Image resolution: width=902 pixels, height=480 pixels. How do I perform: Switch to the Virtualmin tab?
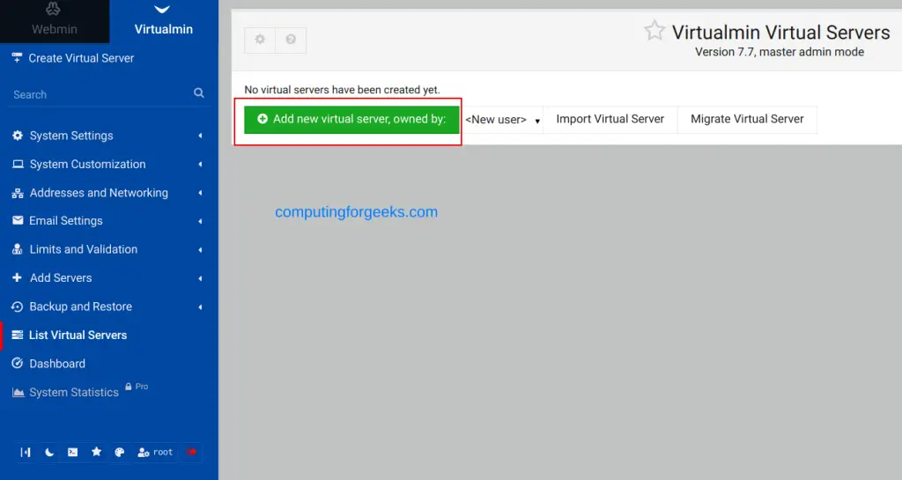163,21
